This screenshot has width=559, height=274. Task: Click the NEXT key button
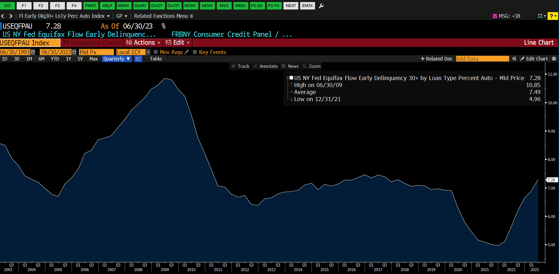(291, 6)
